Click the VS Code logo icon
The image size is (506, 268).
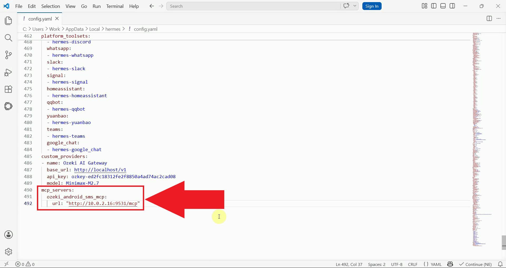tap(6, 6)
